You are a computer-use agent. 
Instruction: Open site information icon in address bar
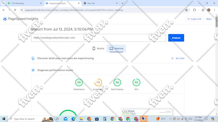22,10
